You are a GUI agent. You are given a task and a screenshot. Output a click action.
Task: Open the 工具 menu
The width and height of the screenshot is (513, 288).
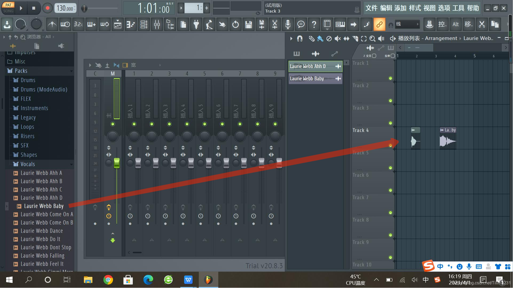tap(458, 8)
